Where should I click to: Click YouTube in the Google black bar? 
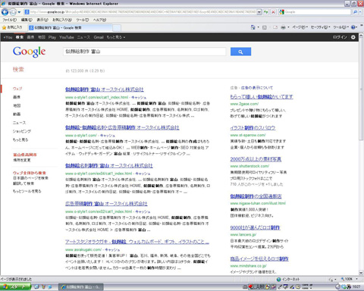pyautogui.click(x=67, y=37)
